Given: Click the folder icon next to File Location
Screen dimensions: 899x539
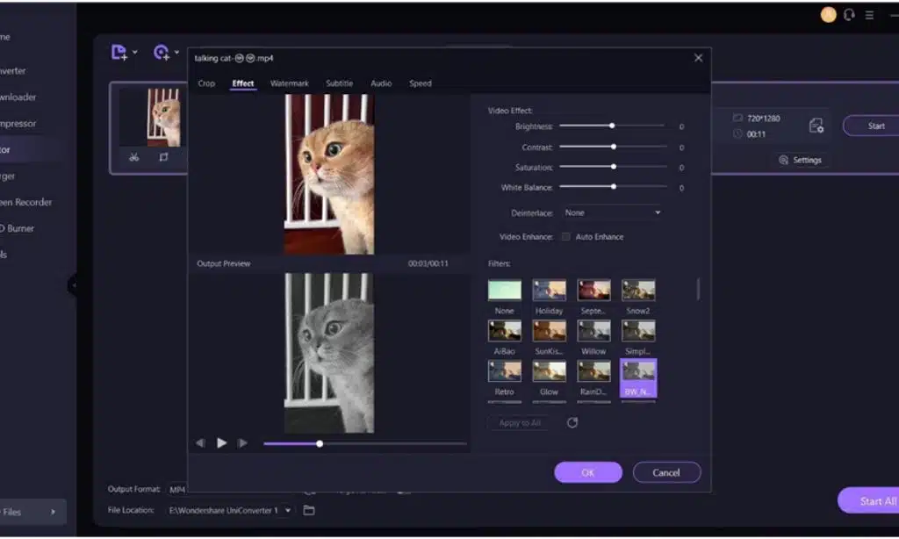Looking at the screenshot, I should [309, 509].
